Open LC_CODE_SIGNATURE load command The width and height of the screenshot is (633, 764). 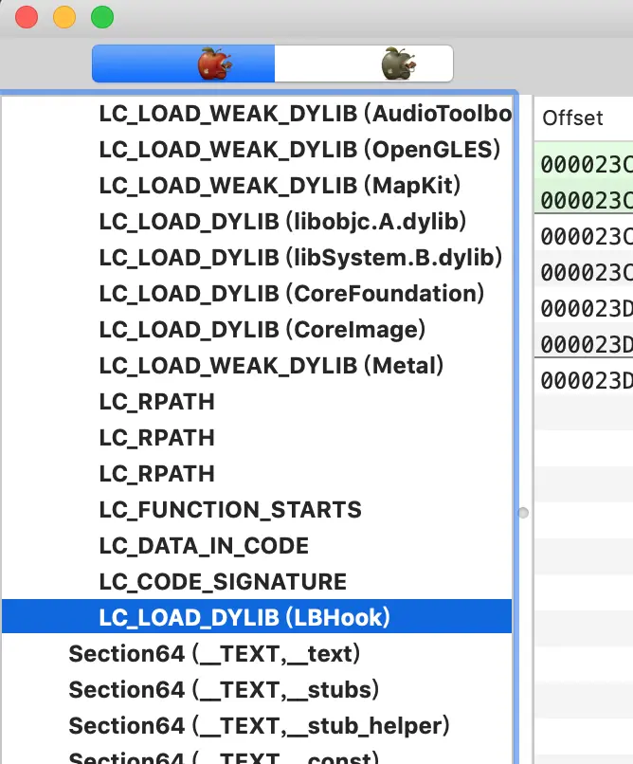[257, 581]
